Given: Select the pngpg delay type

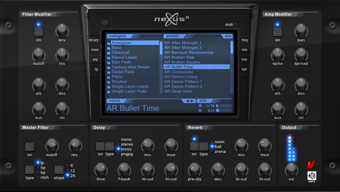Looking at the screenshot, I should pos(125,154).
